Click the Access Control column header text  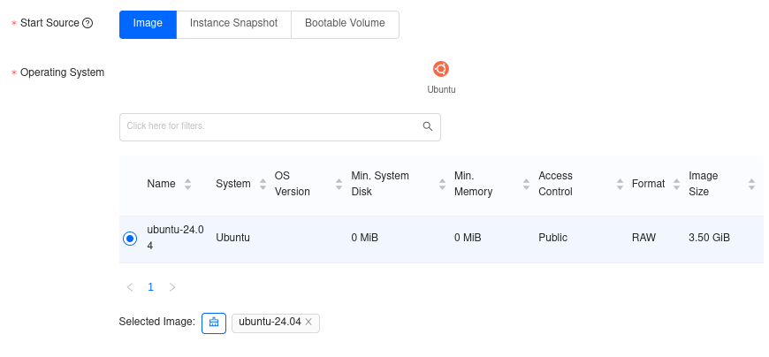[556, 184]
